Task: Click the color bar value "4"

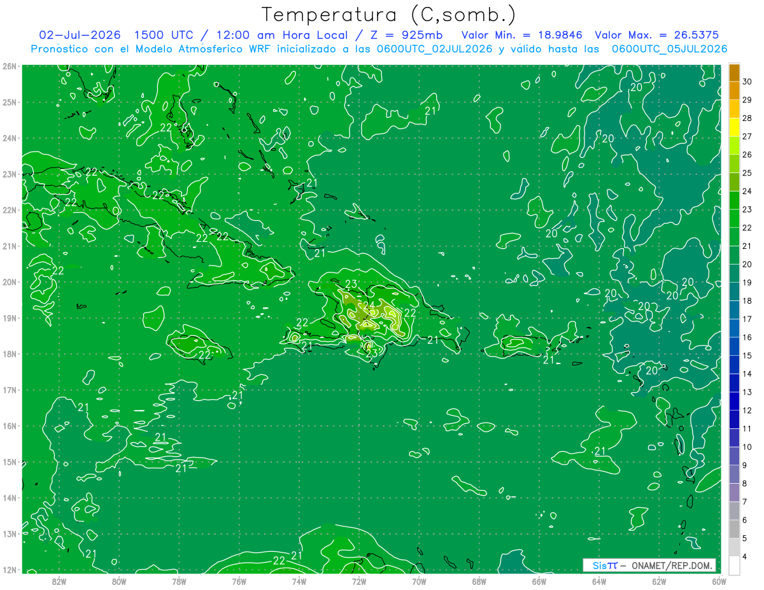Action: point(745,556)
